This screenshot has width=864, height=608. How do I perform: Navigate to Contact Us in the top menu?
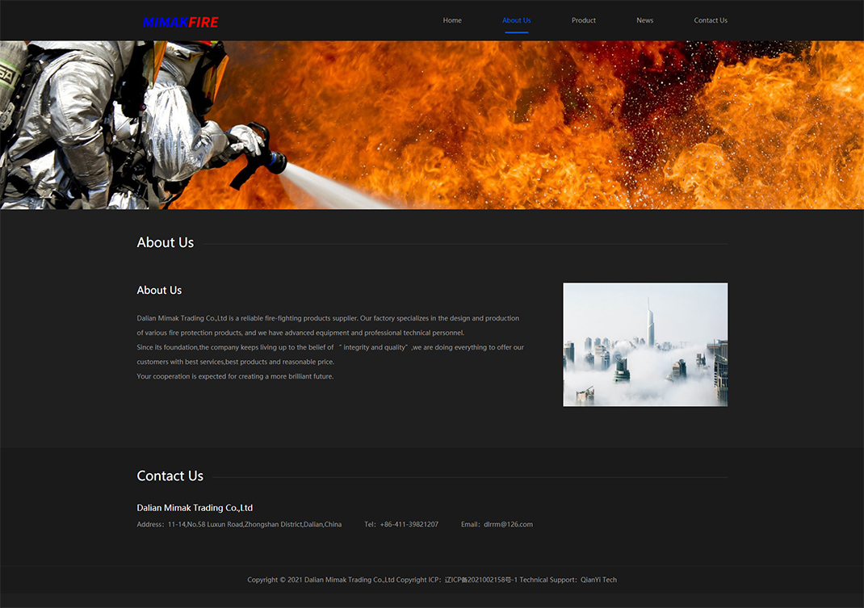[710, 20]
